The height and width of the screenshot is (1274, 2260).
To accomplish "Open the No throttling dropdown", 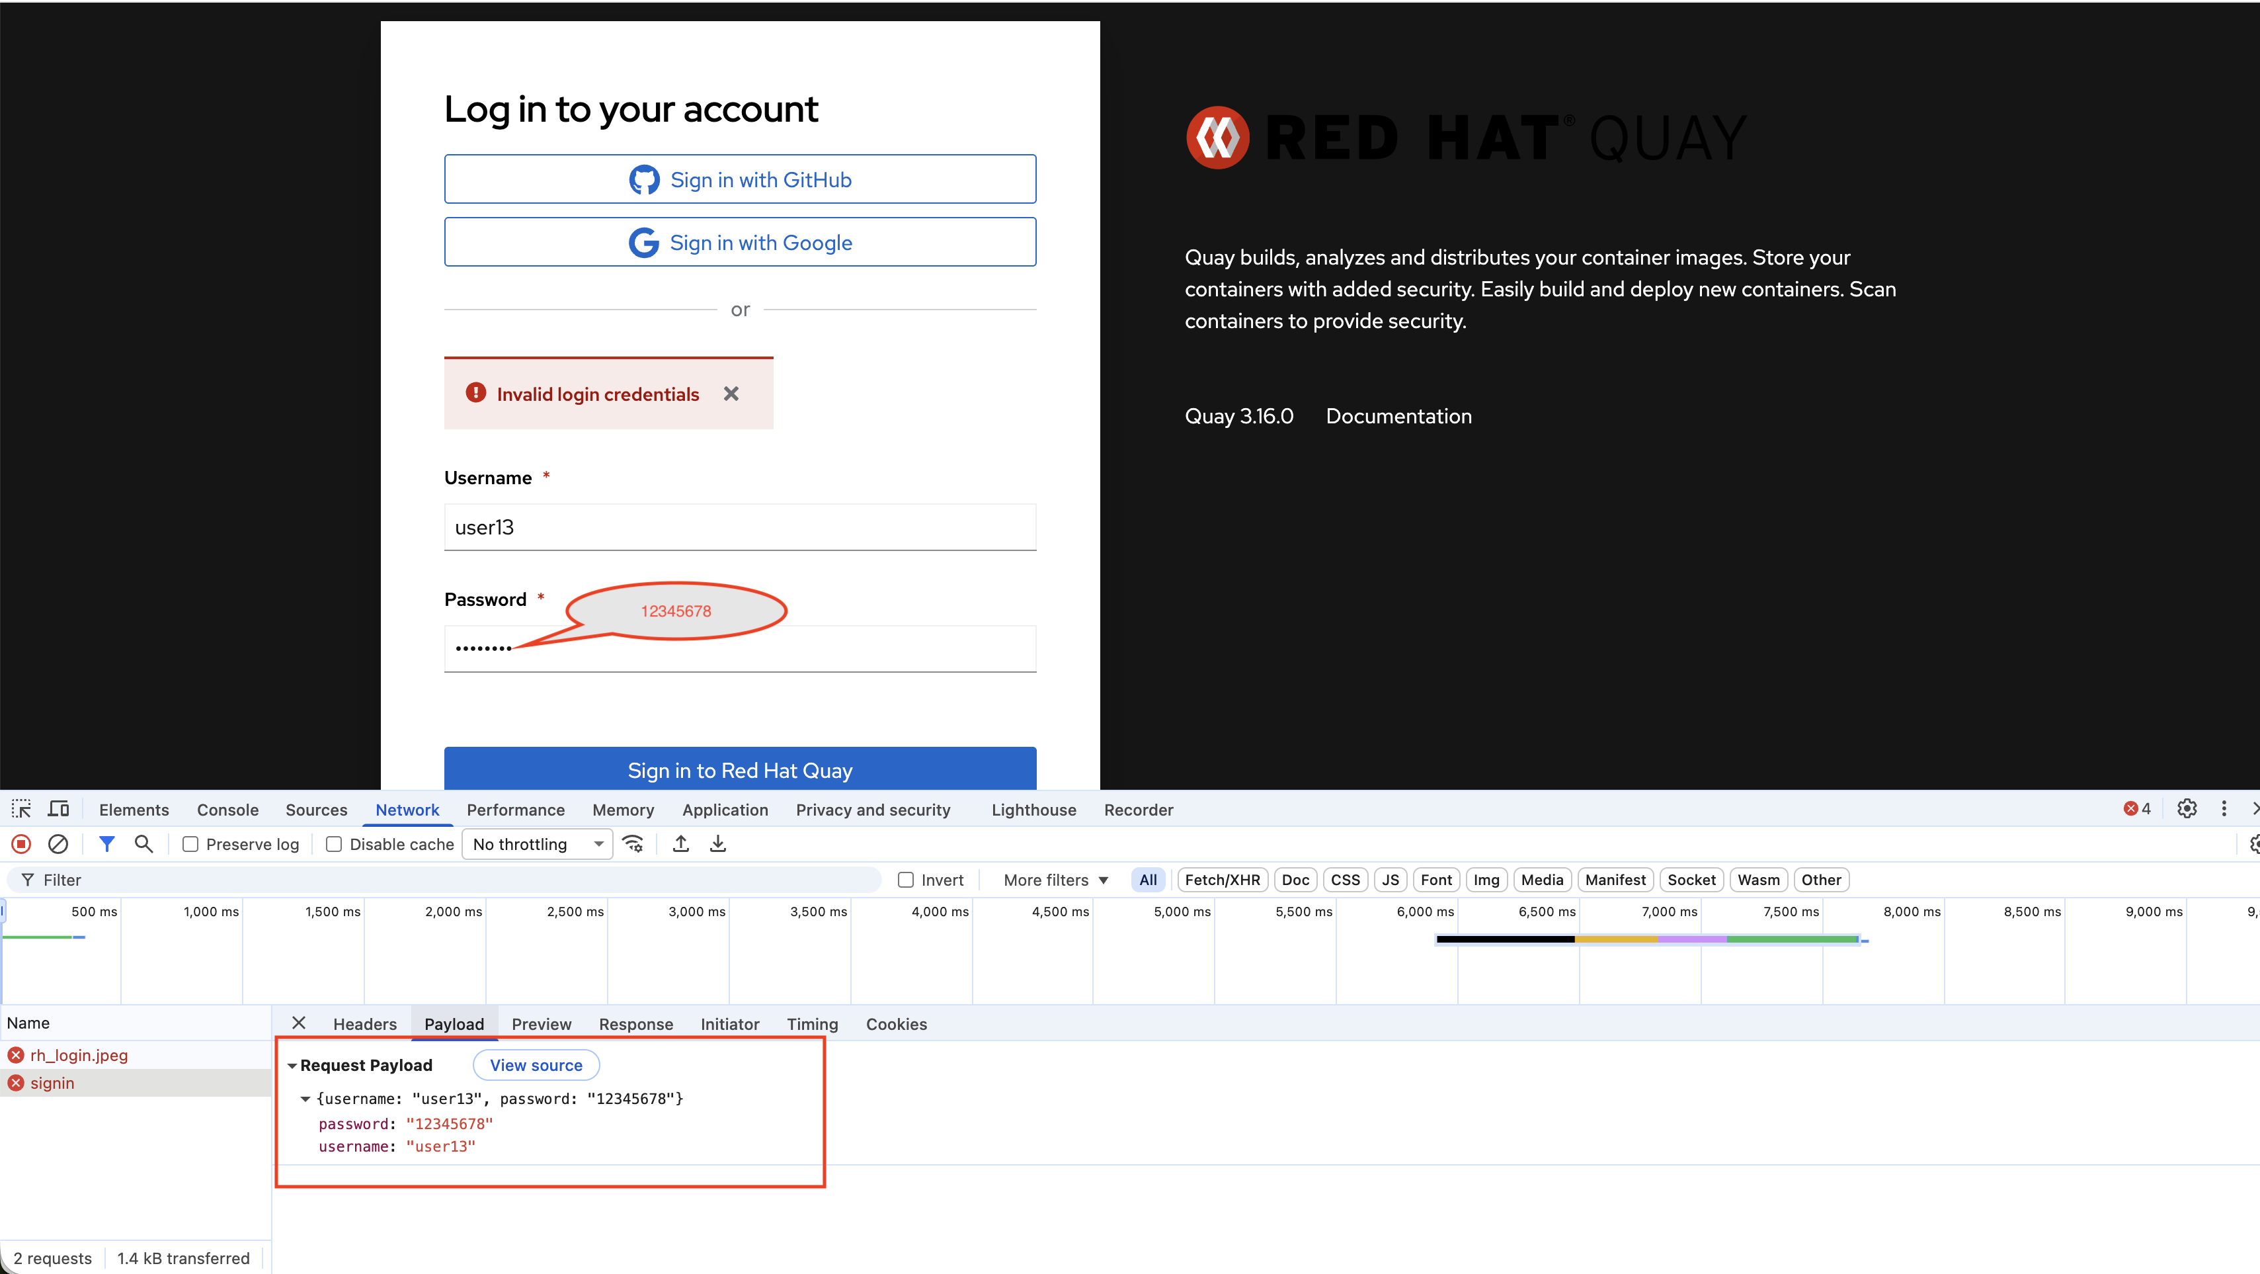I will (x=538, y=844).
